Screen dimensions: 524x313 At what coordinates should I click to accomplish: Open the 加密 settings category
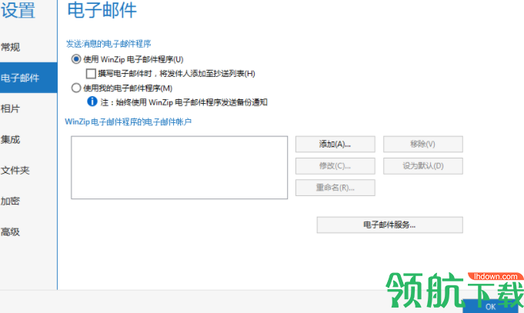(10, 201)
